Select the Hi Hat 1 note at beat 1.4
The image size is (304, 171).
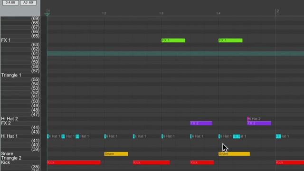[x=219, y=136]
